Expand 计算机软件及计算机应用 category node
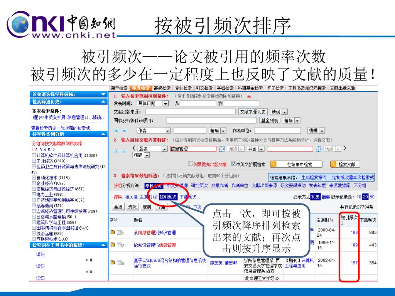This screenshot has width=395, height=296. click(34, 155)
